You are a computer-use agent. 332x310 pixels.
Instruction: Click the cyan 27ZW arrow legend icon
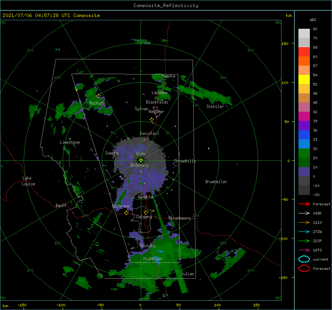click(x=304, y=232)
